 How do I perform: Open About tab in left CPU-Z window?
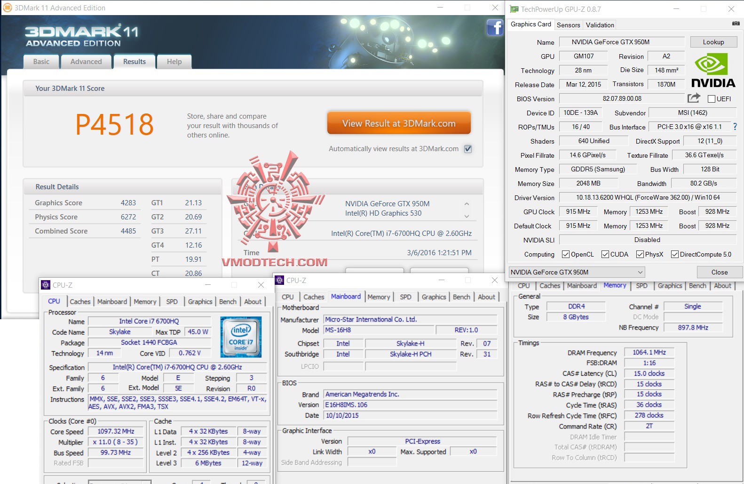pyautogui.click(x=253, y=302)
